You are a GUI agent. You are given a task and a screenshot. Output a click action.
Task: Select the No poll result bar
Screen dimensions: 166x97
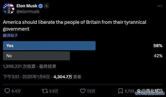coord(36,56)
